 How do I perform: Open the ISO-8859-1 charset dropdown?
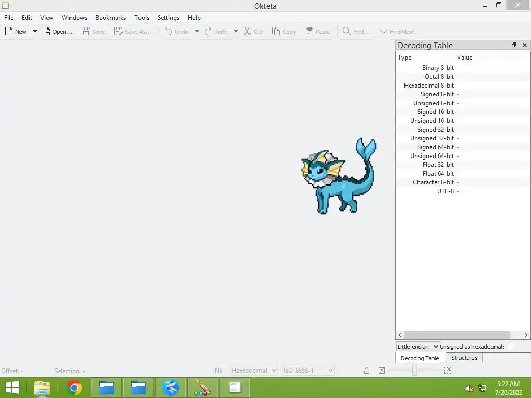click(308, 371)
